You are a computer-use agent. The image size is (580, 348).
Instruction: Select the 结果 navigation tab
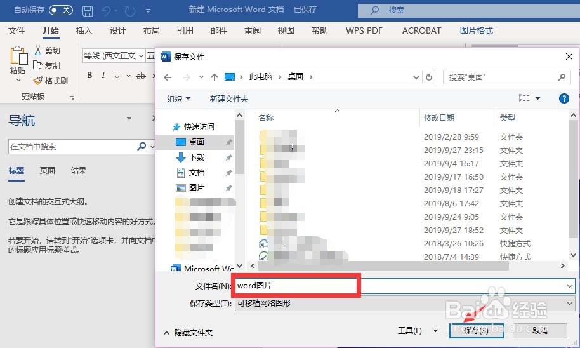(x=79, y=171)
